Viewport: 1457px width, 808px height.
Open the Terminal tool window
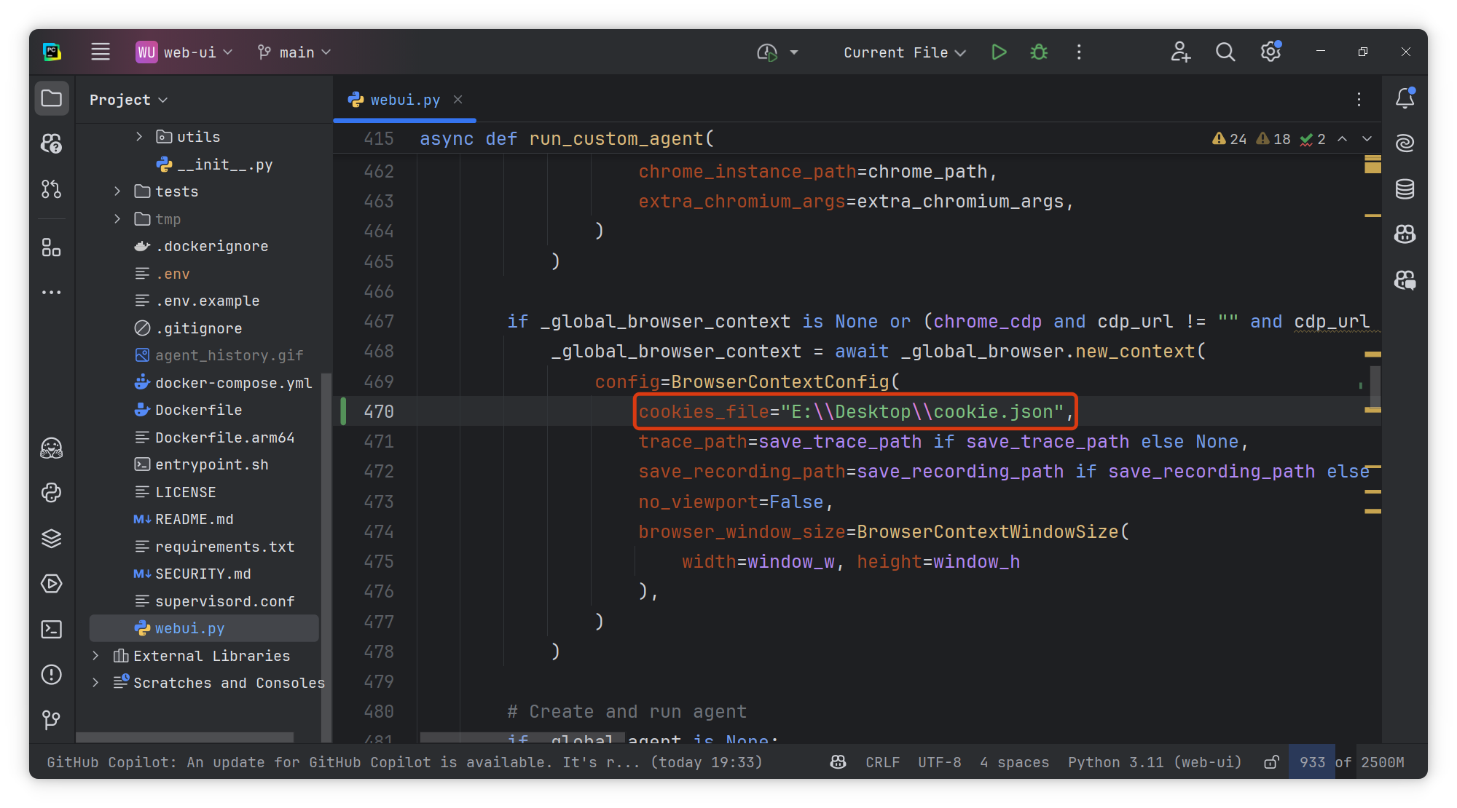point(51,629)
